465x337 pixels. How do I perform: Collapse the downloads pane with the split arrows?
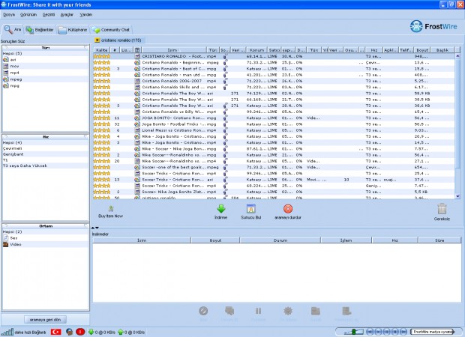95,228
